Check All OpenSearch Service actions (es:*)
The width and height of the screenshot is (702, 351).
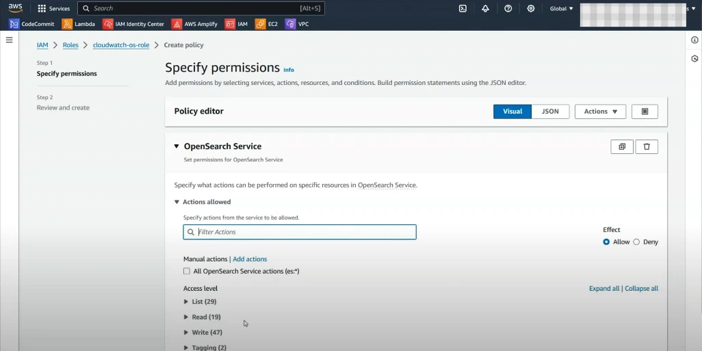[187, 271]
